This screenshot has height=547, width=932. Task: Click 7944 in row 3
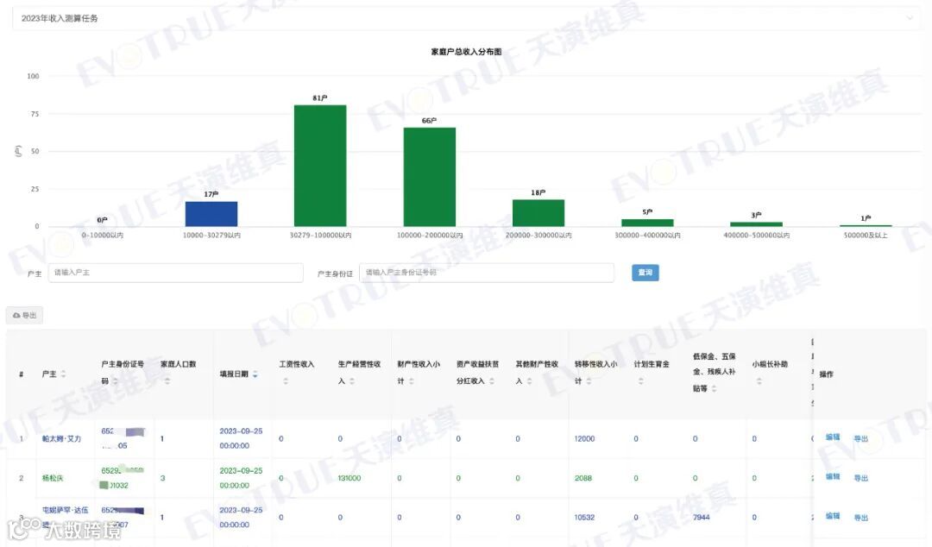tap(701, 518)
